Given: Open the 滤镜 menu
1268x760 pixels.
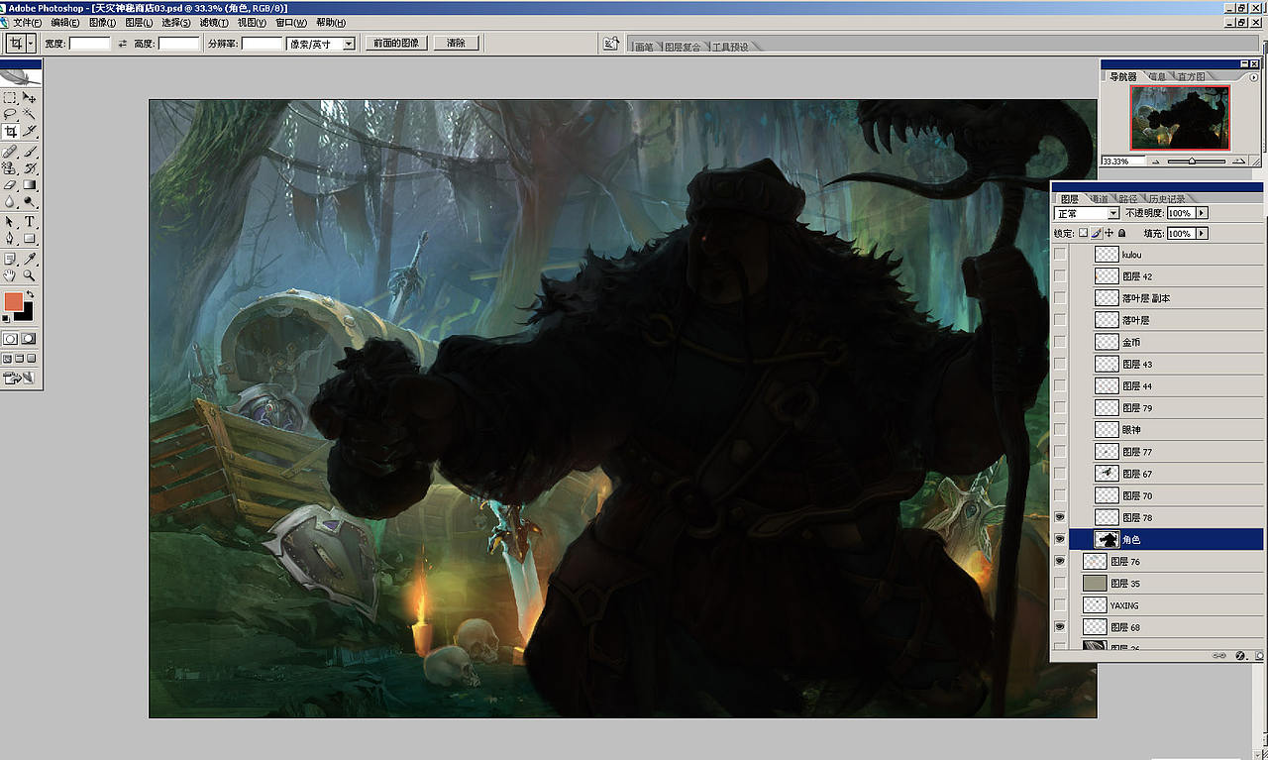Looking at the screenshot, I should pos(214,23).
